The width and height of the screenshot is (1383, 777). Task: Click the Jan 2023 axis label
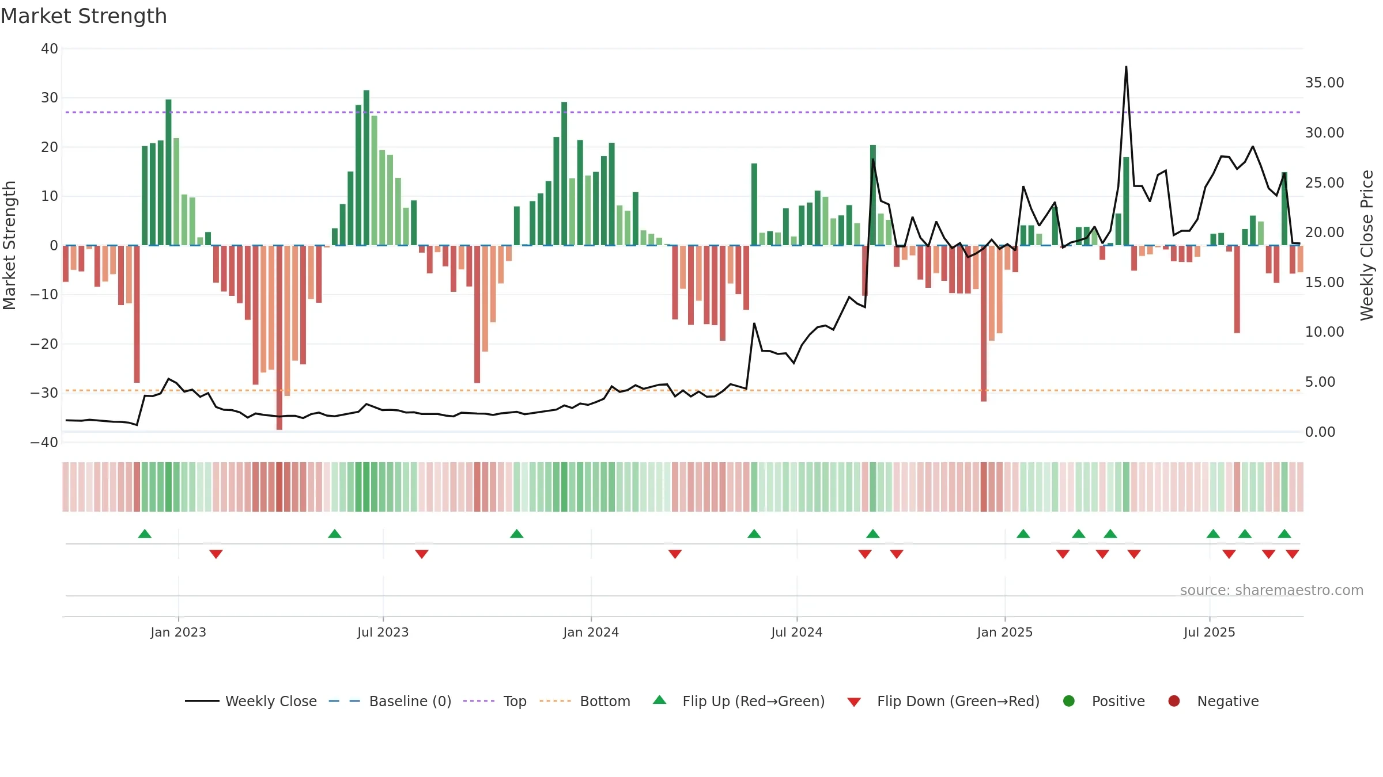[179, 633]
